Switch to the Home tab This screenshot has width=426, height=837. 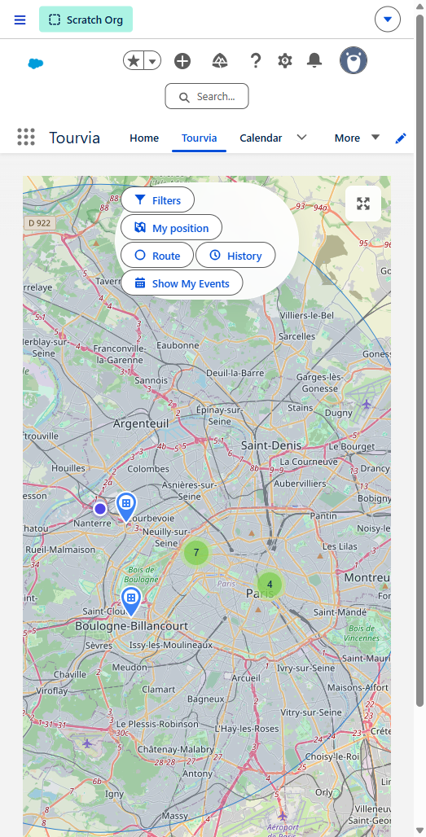144,138
